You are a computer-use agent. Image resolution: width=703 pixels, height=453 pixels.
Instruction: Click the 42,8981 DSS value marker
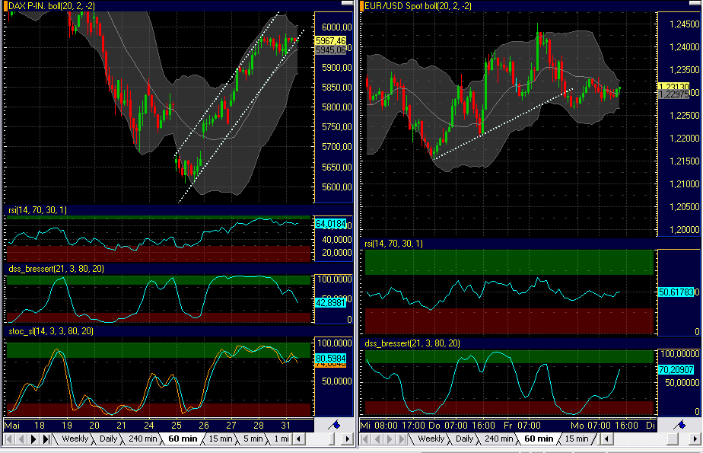331,303
